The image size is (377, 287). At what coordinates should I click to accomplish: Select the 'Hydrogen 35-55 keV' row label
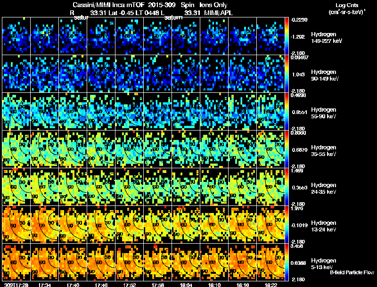coord(324,150)
